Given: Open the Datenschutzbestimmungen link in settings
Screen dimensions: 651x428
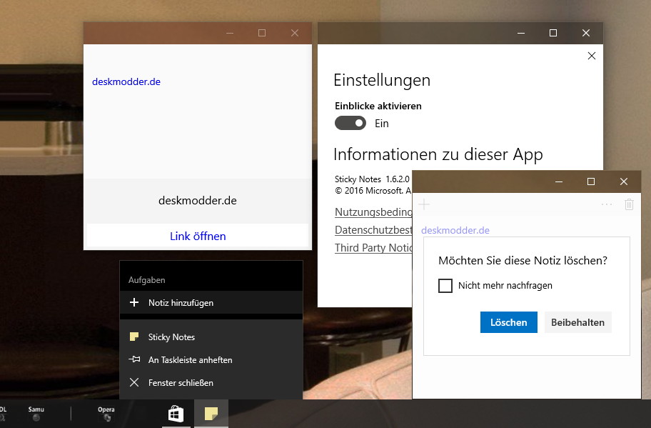Looking at the screenshot, I should [373, 230].
